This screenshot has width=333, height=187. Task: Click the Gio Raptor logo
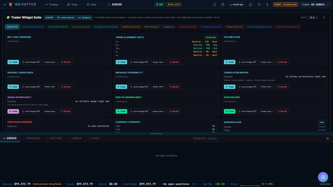22,5
